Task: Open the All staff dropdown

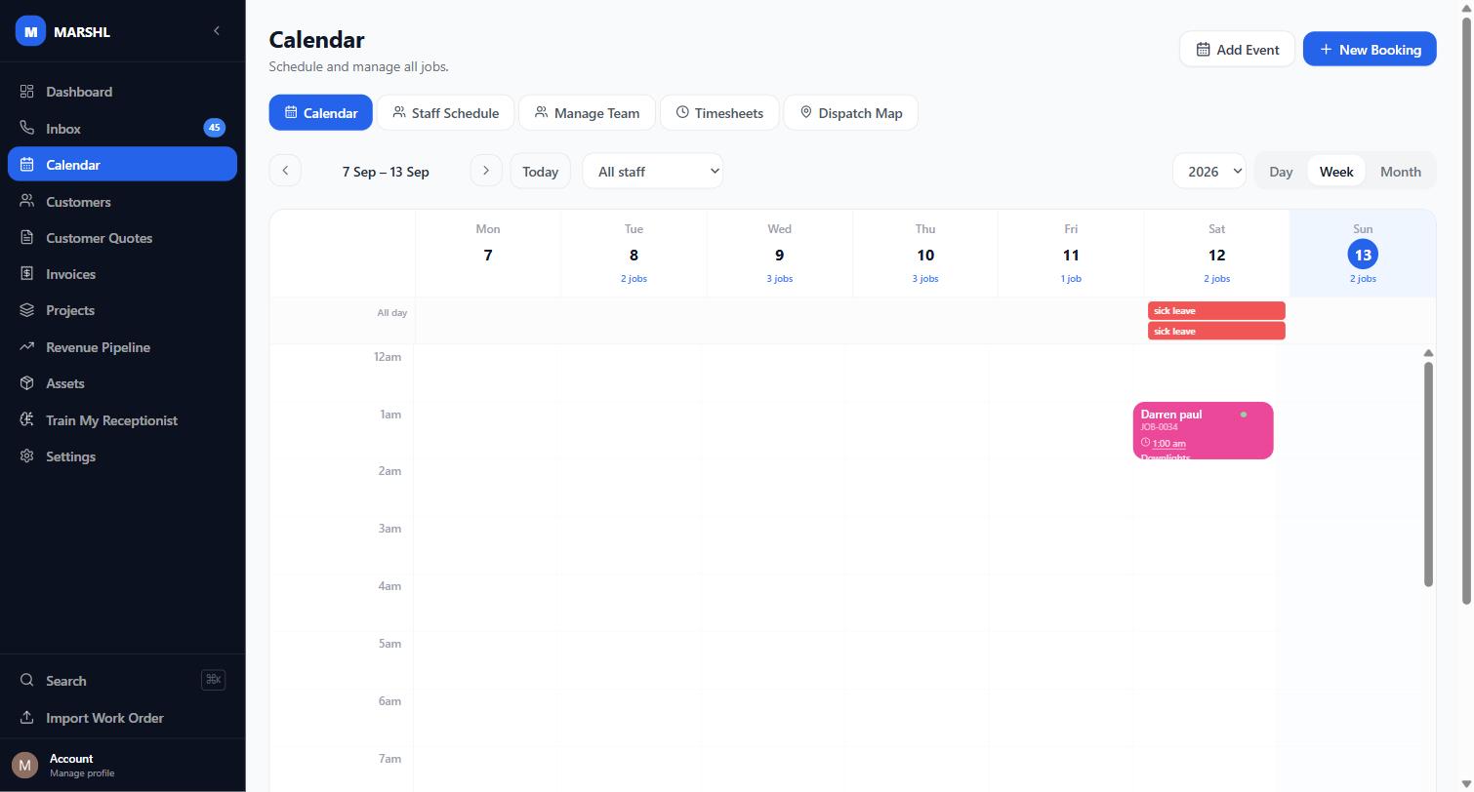Action: tap(652, 171)
